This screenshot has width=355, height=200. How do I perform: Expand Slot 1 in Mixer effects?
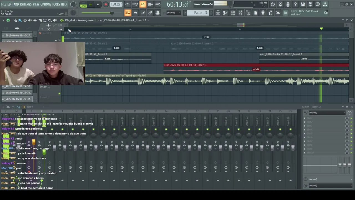click(x=305, y=118)
